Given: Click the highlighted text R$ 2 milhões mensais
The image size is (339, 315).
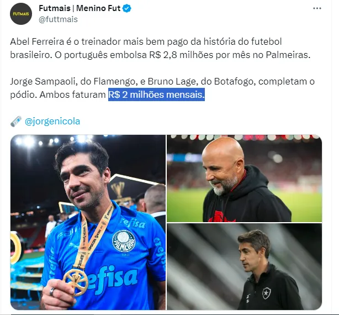Looking at the screenshot, I should (x=156, y=95).
